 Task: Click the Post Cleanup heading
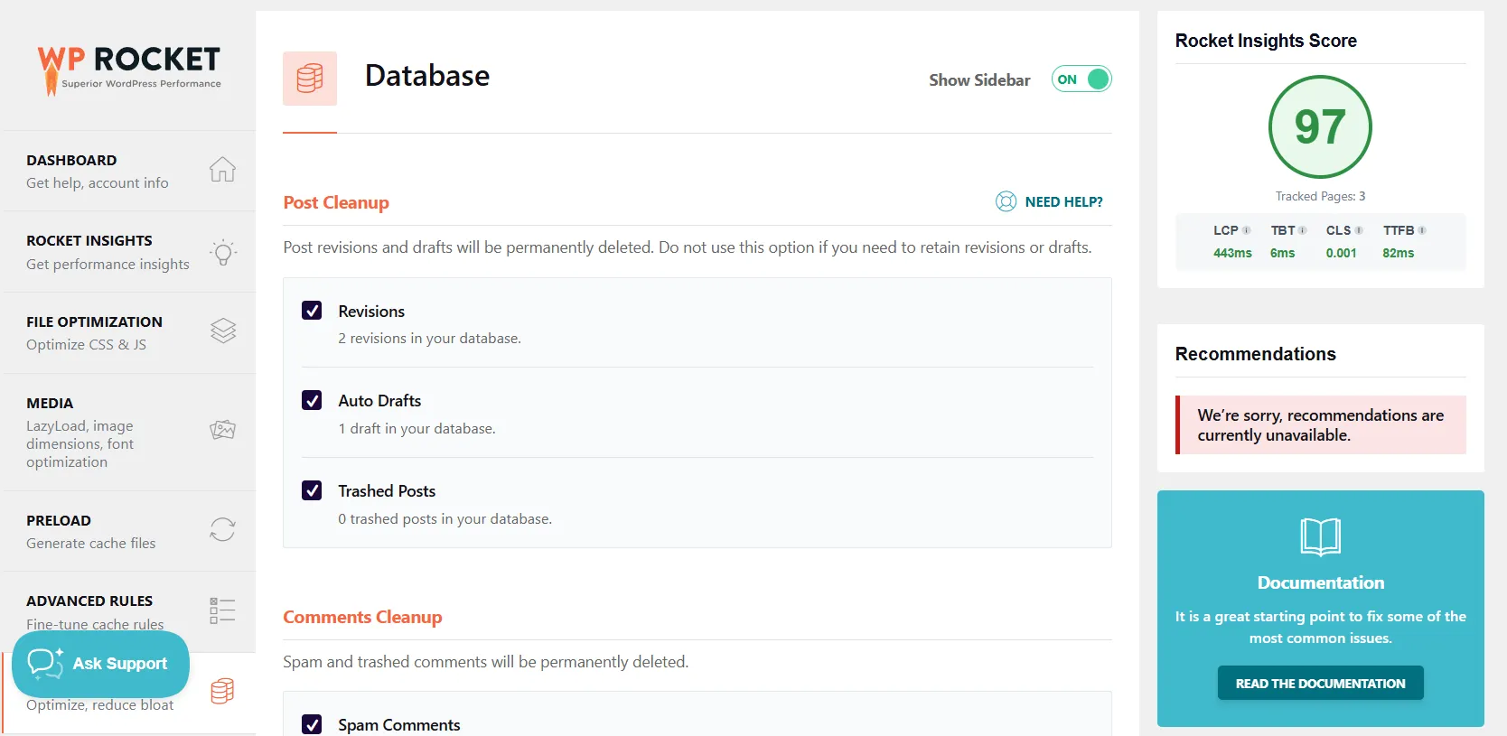(x=336, y=202)
